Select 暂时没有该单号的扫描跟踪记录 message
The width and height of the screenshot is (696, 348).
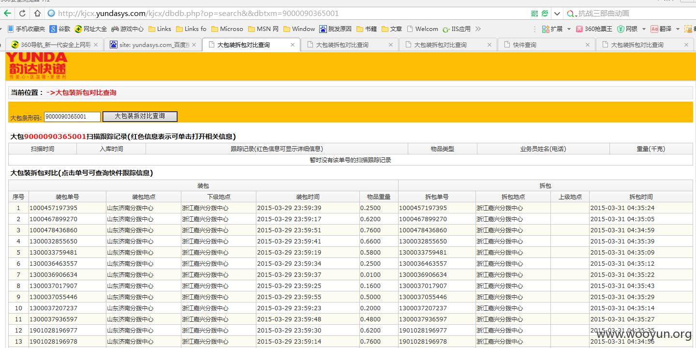click(x=350, y=160)
